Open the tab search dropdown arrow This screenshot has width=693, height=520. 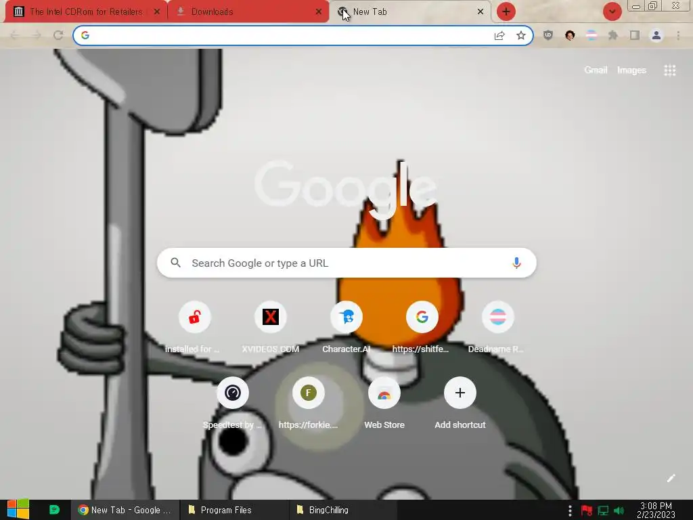click(x=612, y=12)
